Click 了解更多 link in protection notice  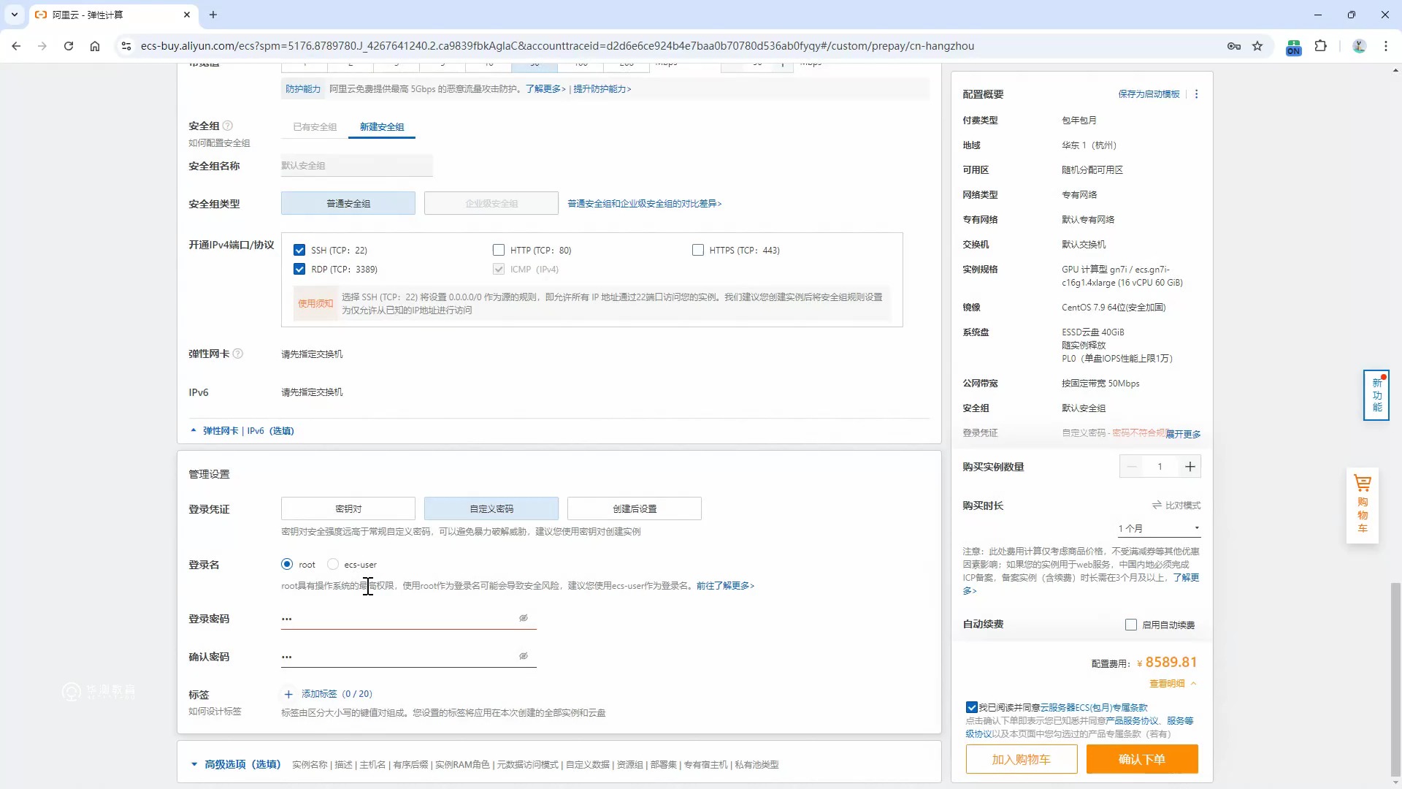[x=545, y=89]
